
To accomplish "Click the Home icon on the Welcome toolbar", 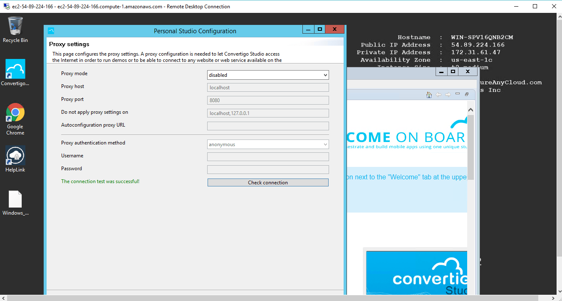I will [x=429, y=95].
